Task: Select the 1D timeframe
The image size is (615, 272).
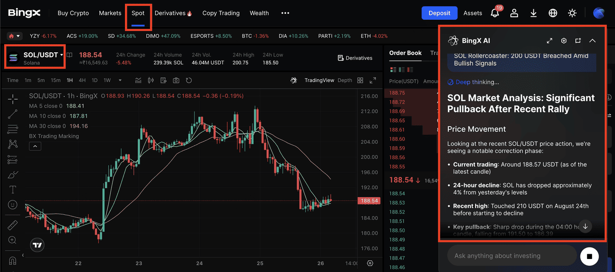Action: pos(95,80)
